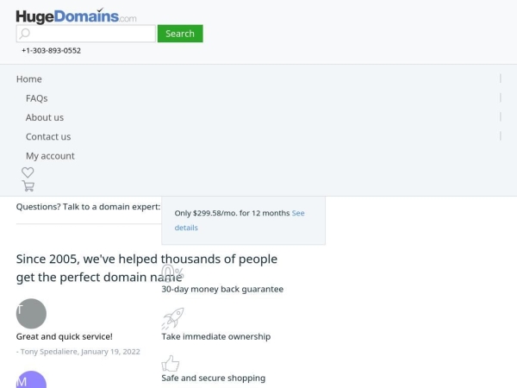Click Tony Spedaliere's review attribution
Viewport: 517px width, 388px height.
tap(78, 352)
